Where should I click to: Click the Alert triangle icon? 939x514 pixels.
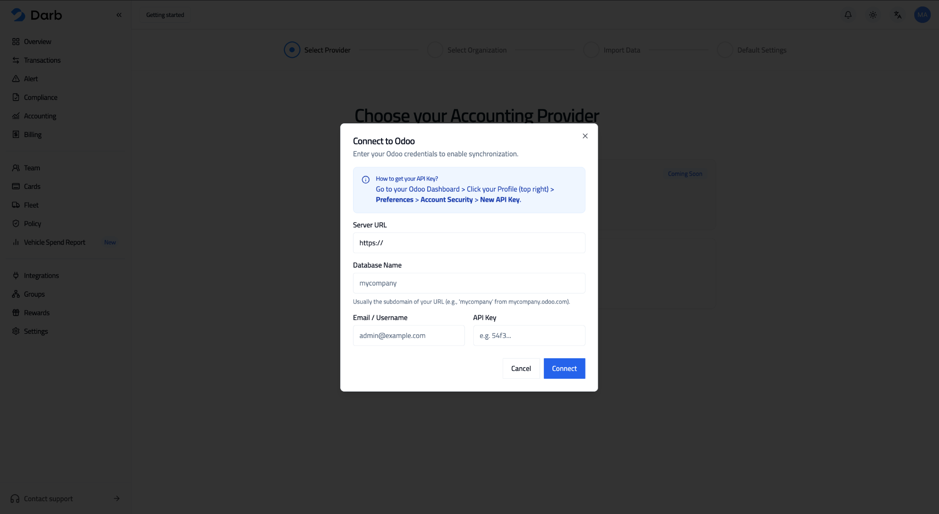pyautogui.click(x=16, y=79)
